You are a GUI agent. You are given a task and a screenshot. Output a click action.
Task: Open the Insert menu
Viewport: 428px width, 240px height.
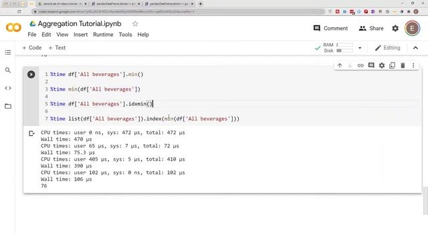80,35
